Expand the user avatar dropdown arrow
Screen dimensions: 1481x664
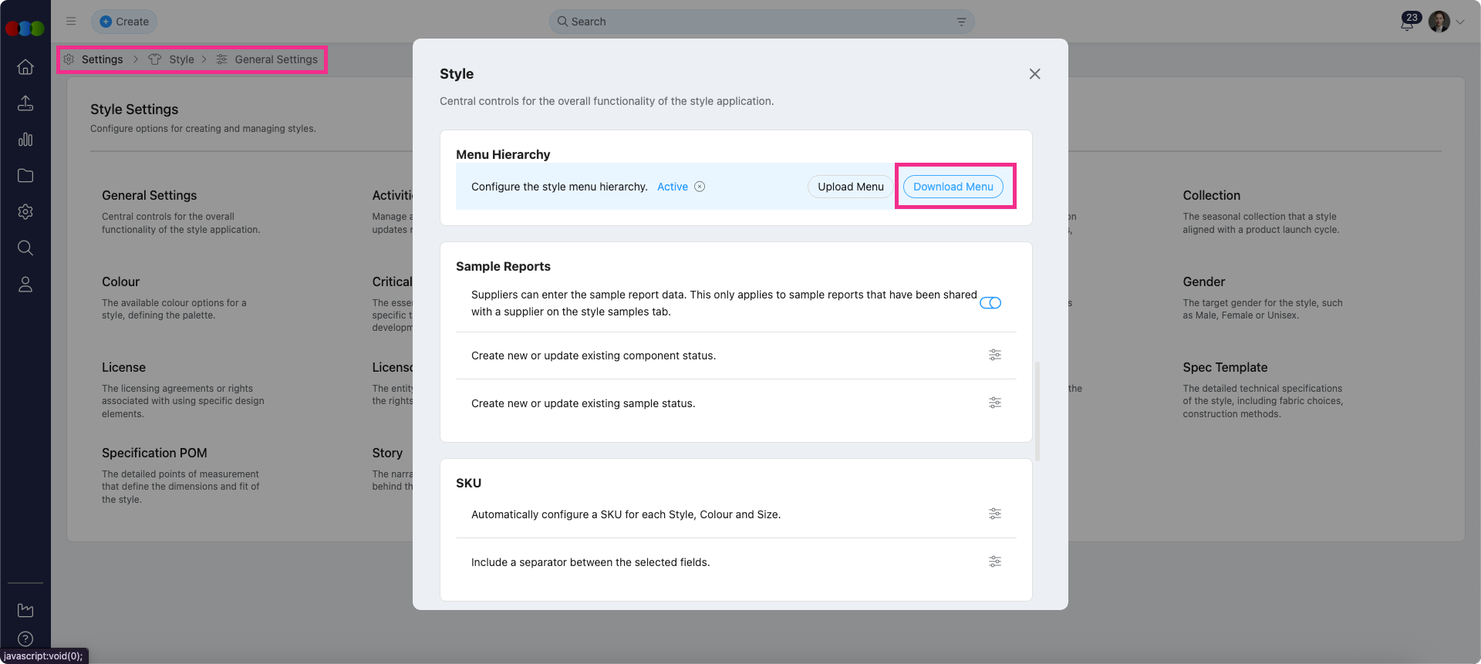point(1460,22)
